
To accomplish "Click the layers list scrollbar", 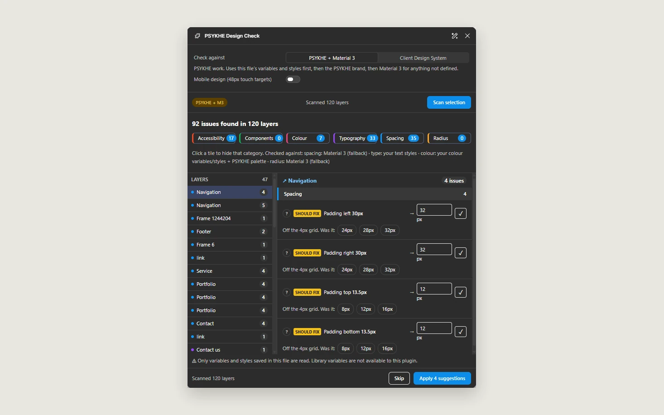I will coord(274,202).
